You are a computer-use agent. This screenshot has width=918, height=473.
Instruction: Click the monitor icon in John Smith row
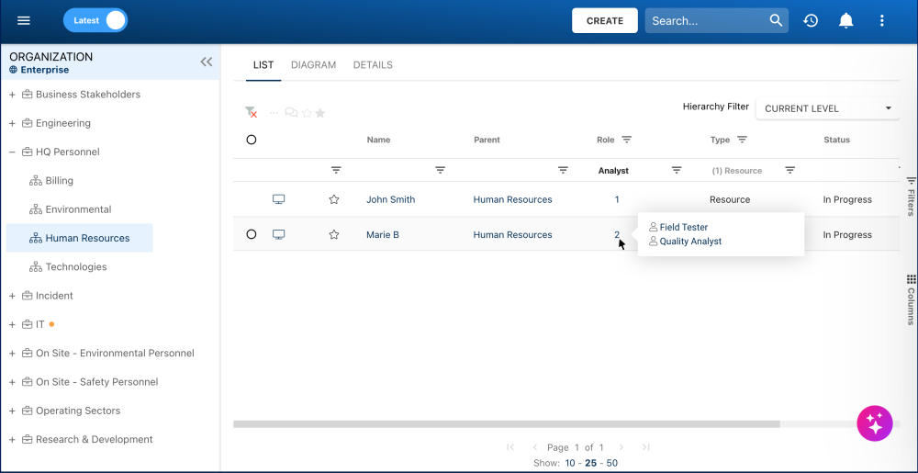[279, 199]
